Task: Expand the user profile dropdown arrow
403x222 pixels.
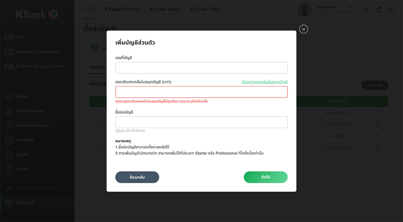Action: point(350,7)
